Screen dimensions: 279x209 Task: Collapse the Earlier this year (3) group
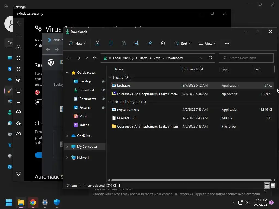tap(110, 102)
